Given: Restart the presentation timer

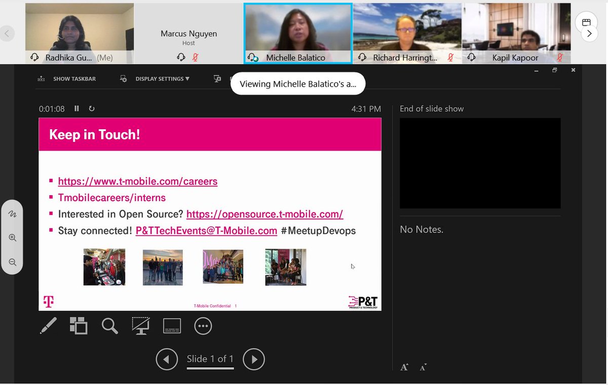Looking at the screenshot, I should 92,108.
